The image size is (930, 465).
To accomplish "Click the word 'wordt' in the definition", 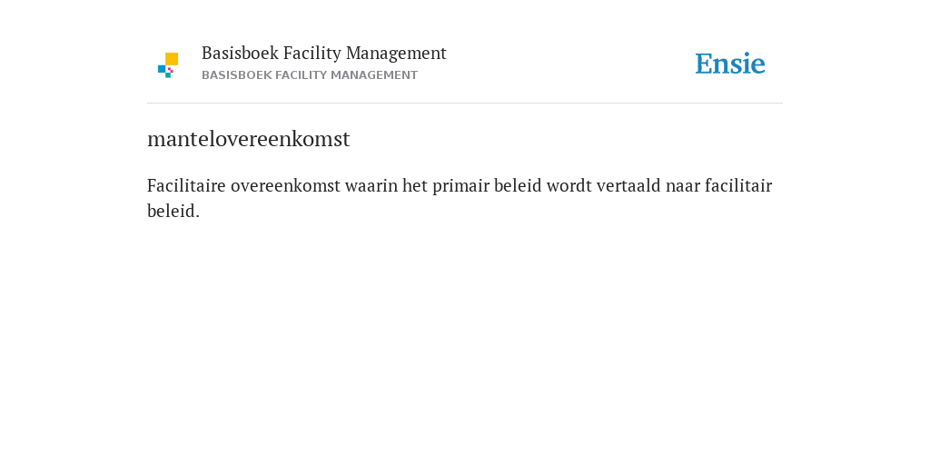I will pos(569,186).
